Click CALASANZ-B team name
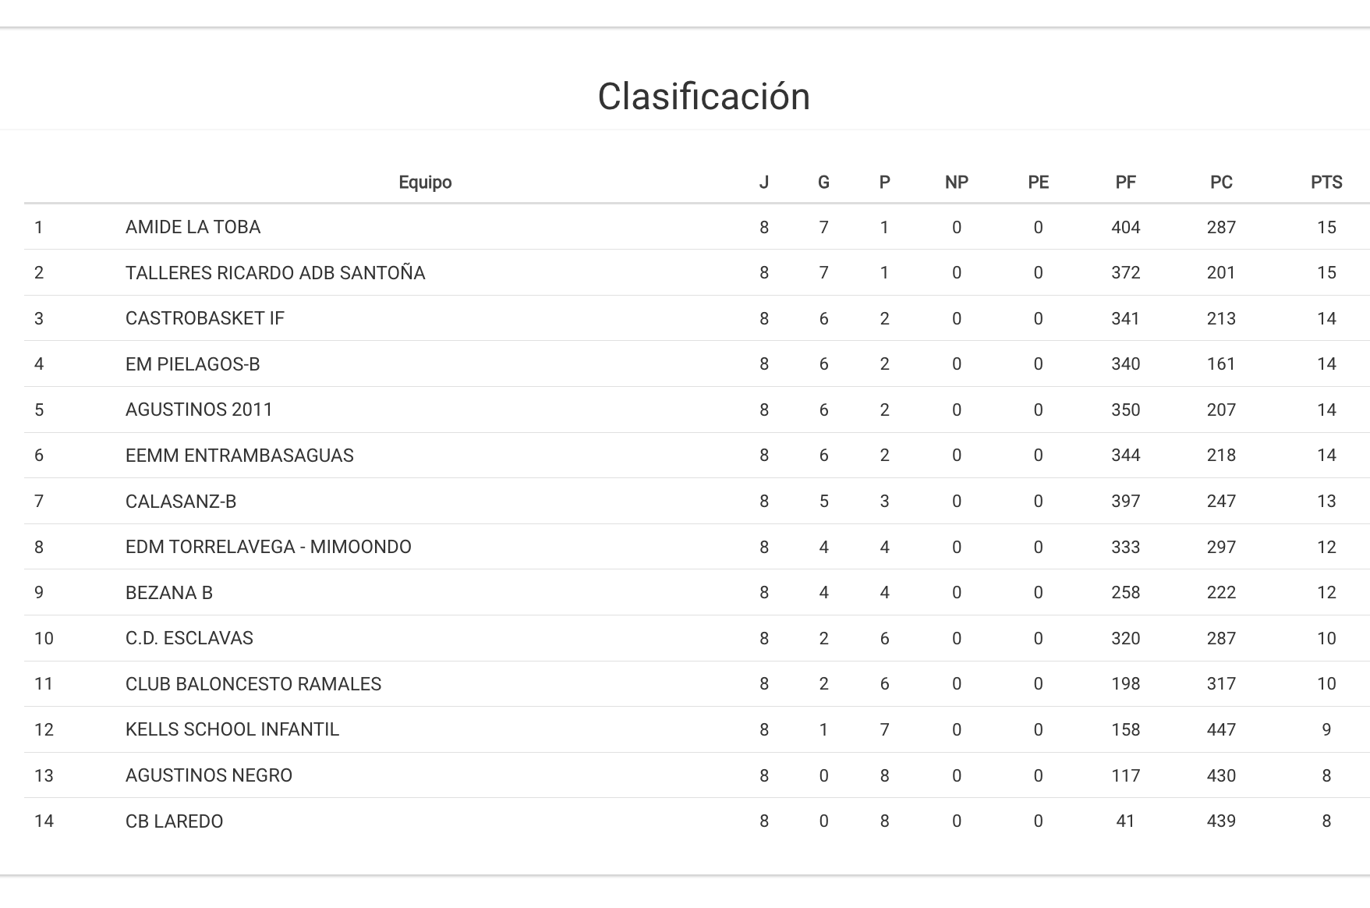Screen dimensions: 1370x908 [181, 502]
